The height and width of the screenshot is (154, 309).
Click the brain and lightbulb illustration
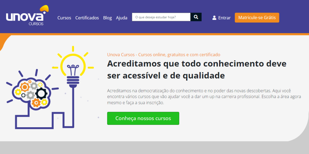pos(50,88)
